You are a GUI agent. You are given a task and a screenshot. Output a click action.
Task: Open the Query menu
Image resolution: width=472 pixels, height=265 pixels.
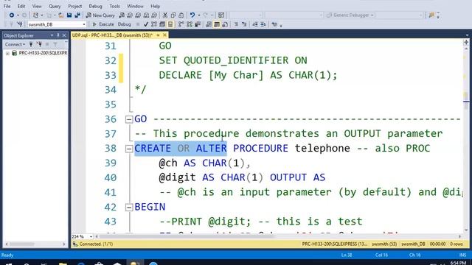(55, 6)
